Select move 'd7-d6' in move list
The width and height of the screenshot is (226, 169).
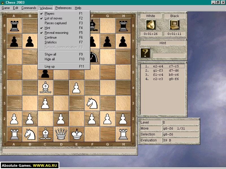tap(174, 71)
